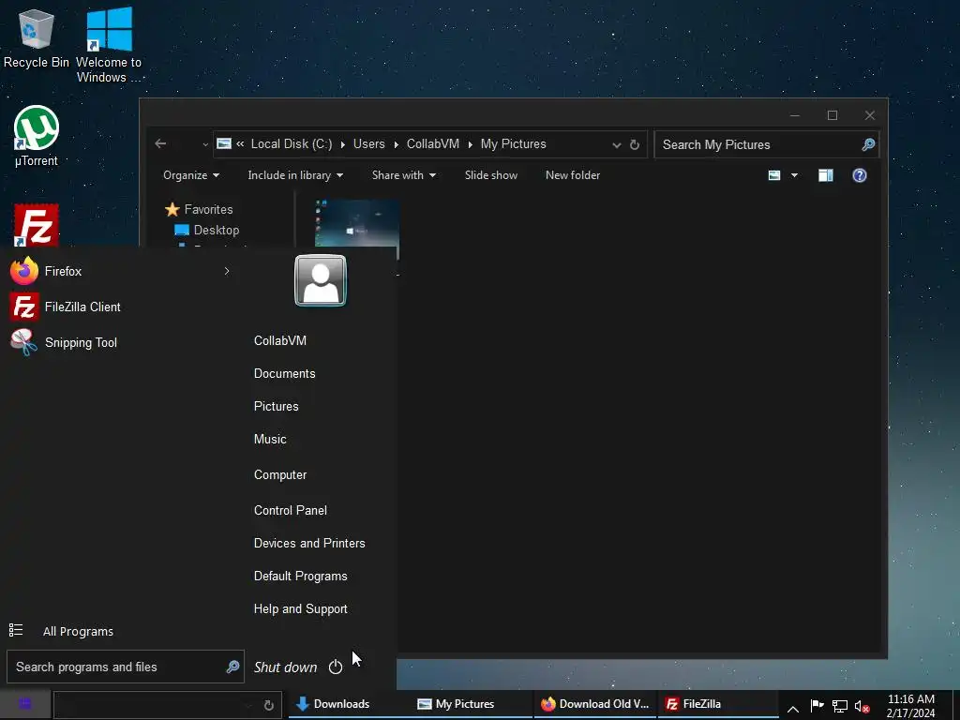Open Control Panel from Start menu
This screenshot has width=960, height=720.
coord(291,510)
